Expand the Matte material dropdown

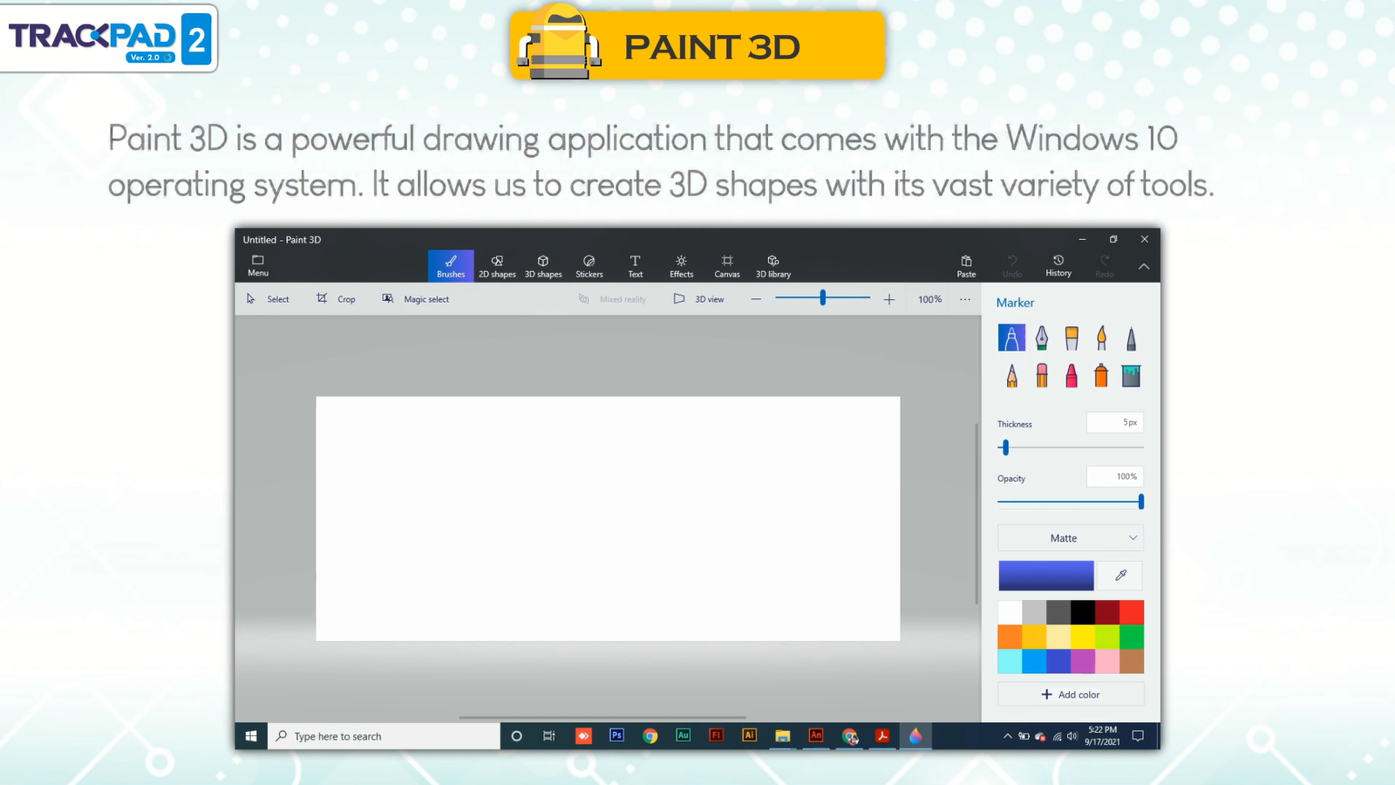click(1071, 538)
